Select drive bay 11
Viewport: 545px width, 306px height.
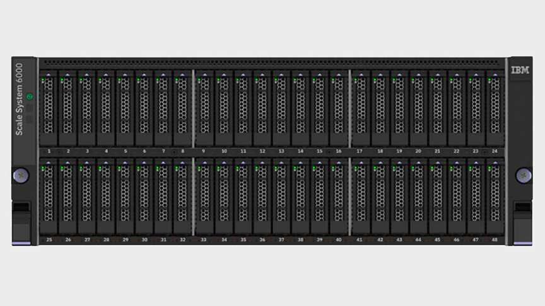[x=243, y=109]
